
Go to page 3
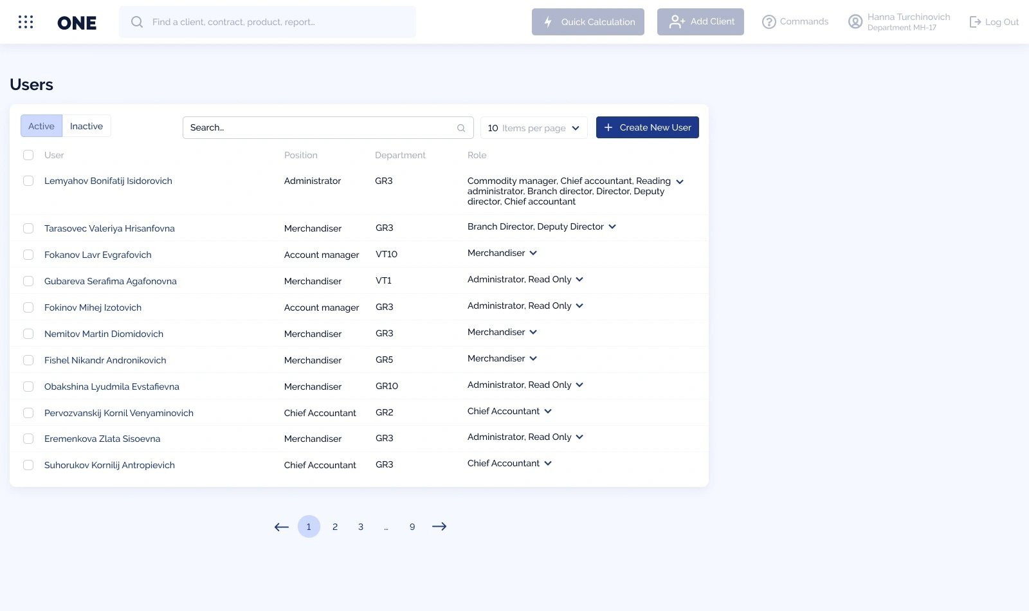coord(361,527)
